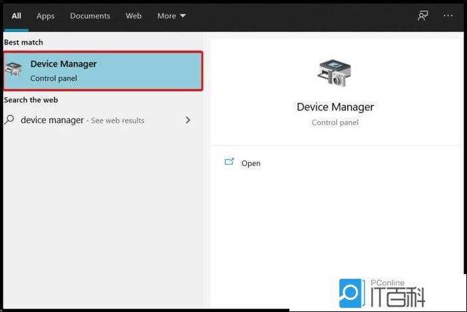Click the caret arrow next to More

coord(183,16)
